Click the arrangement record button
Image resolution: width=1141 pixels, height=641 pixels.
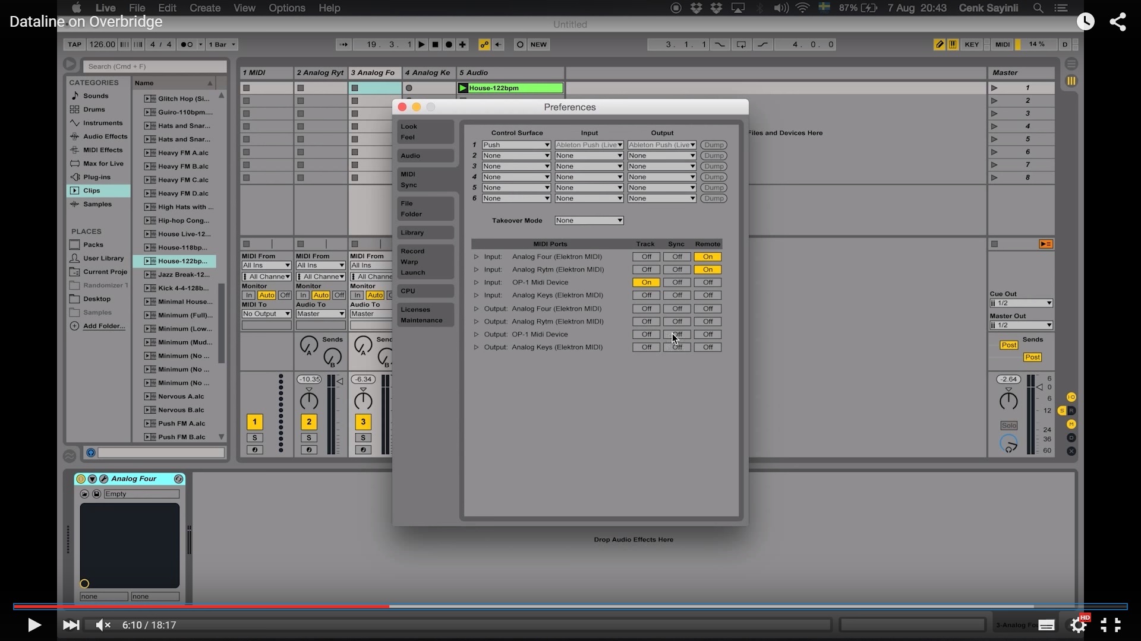click(x=449, y=45)
